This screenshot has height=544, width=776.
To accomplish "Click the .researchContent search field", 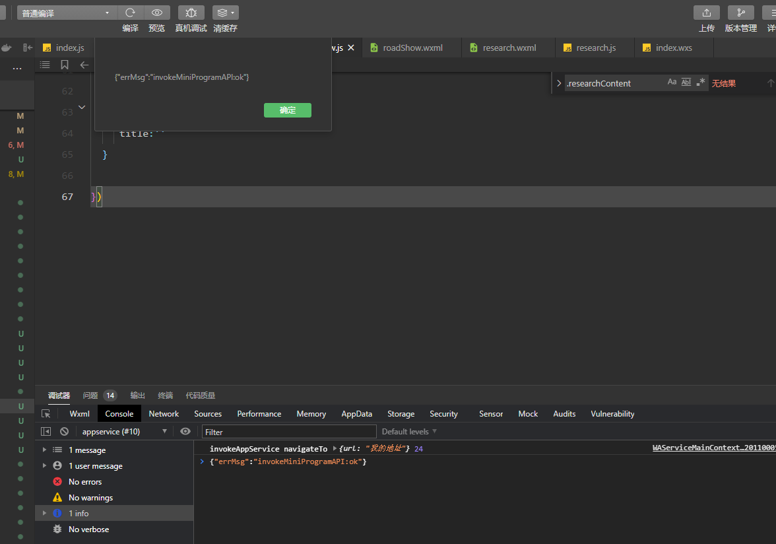I will pyautogui.click(x=615, y=83).
